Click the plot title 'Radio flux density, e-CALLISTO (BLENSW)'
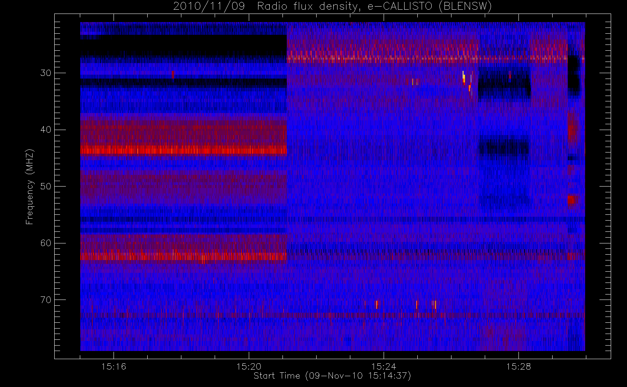 374,7
